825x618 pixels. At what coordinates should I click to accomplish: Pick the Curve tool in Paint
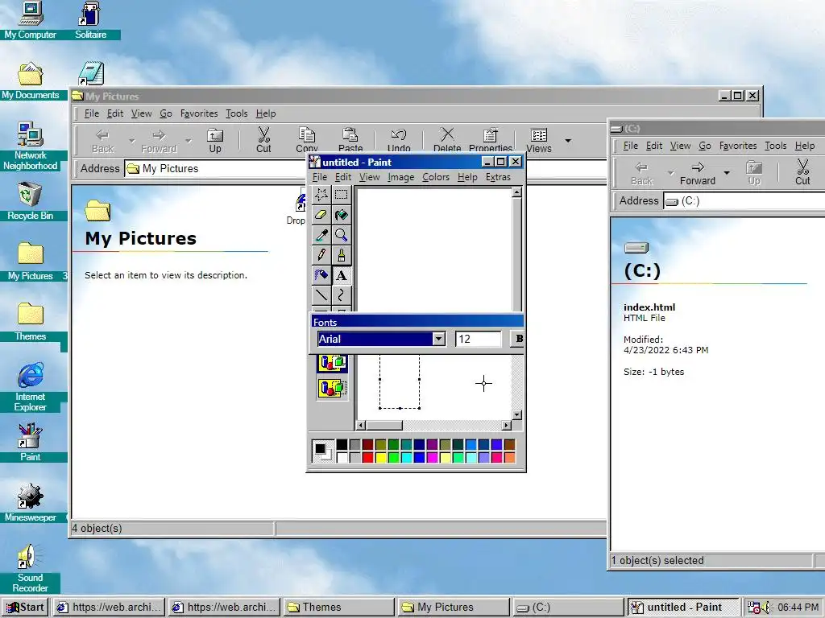pyautogui.click(x=342, y=295)
